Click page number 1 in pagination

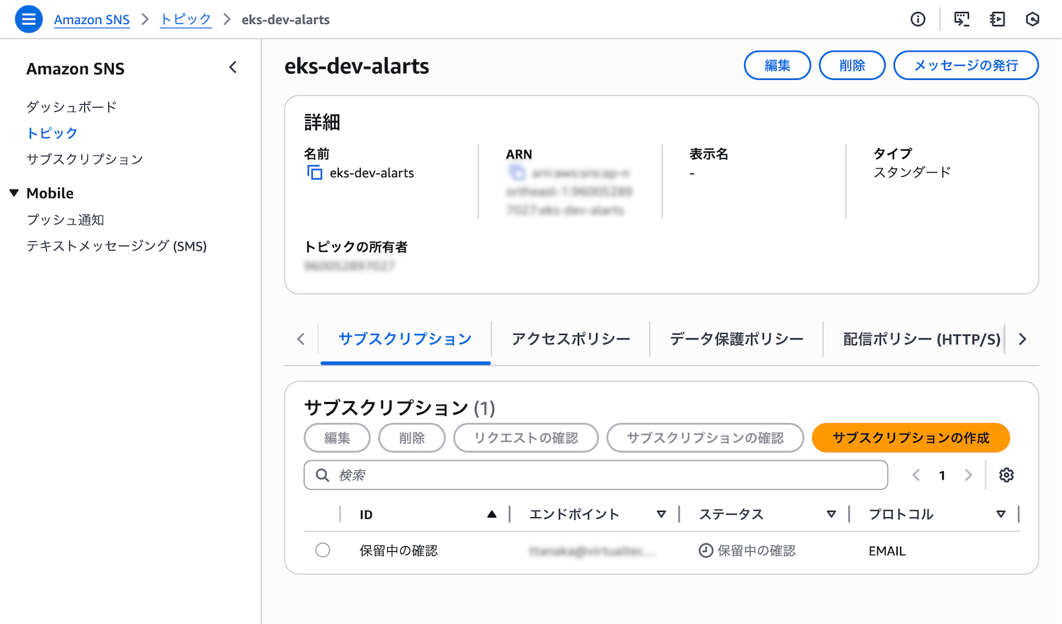click(942, 475)
